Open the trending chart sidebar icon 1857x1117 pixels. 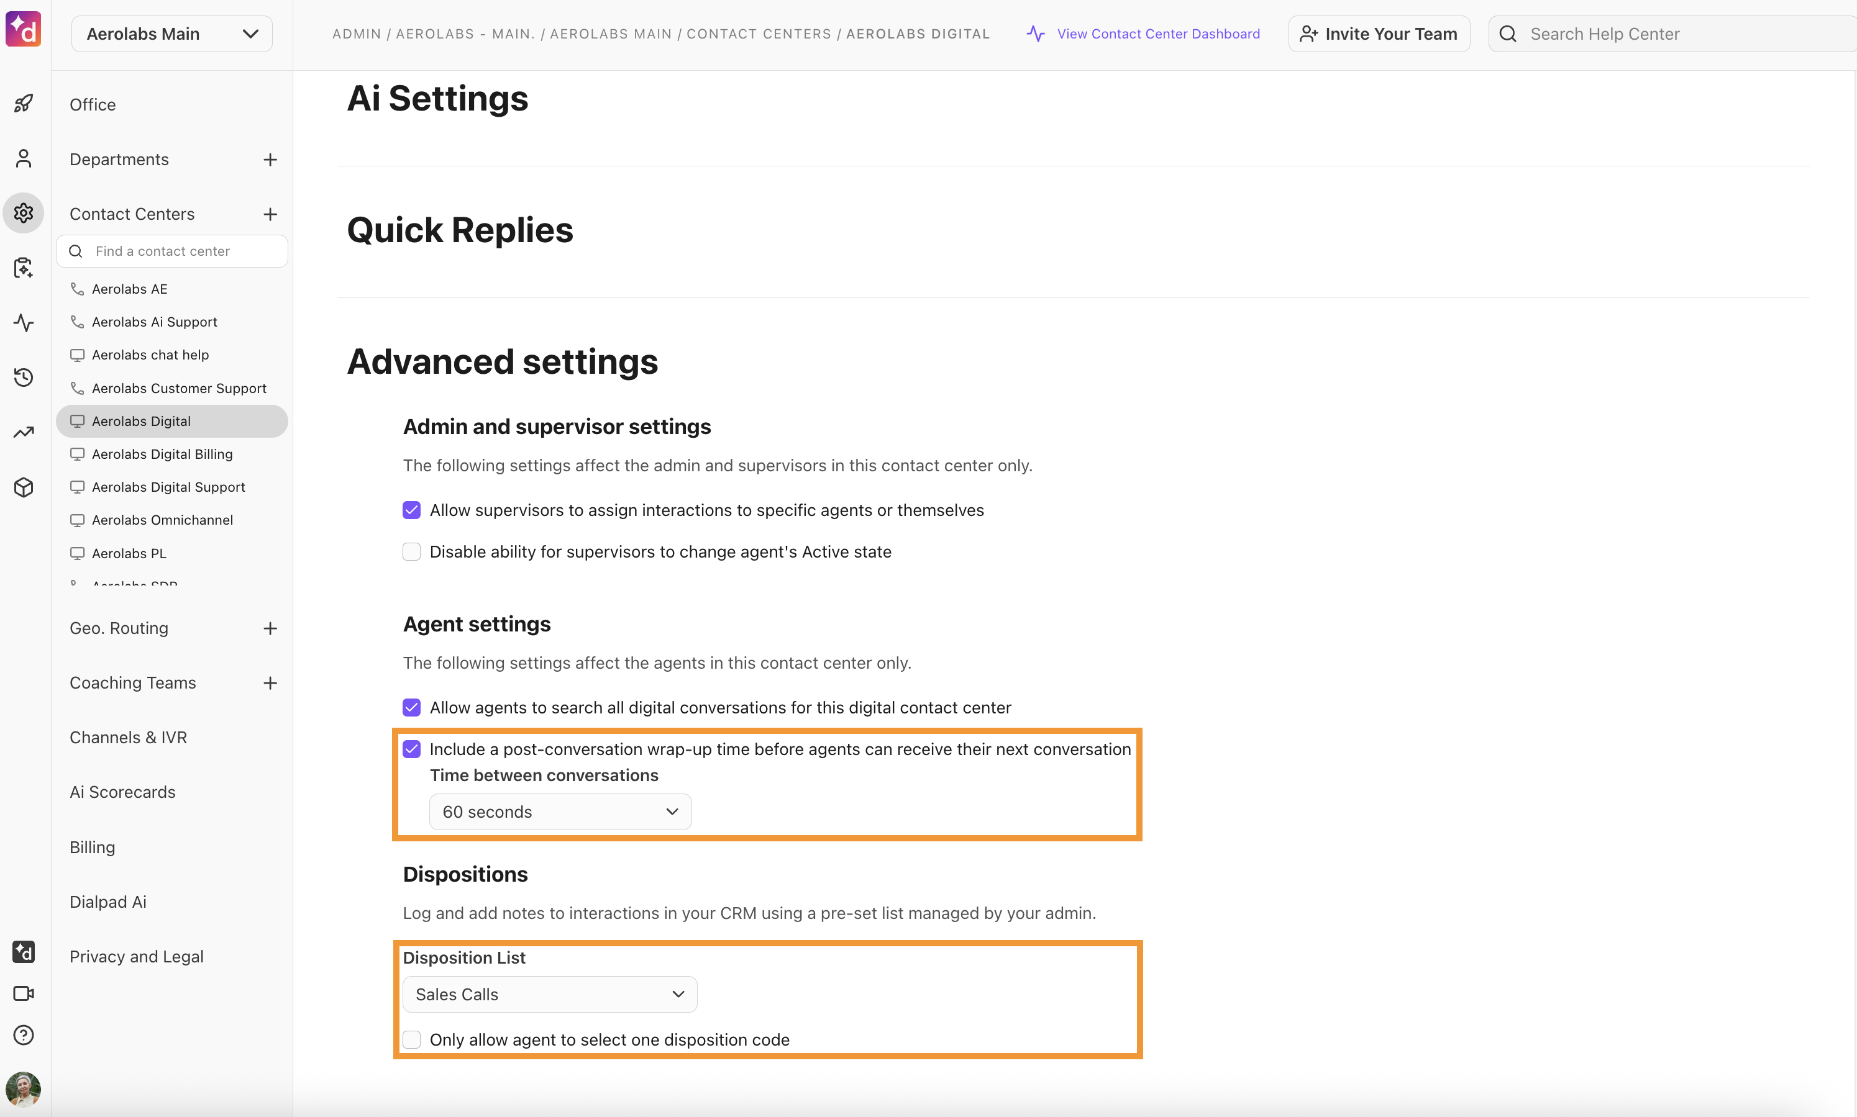click(x=24, y=432)
